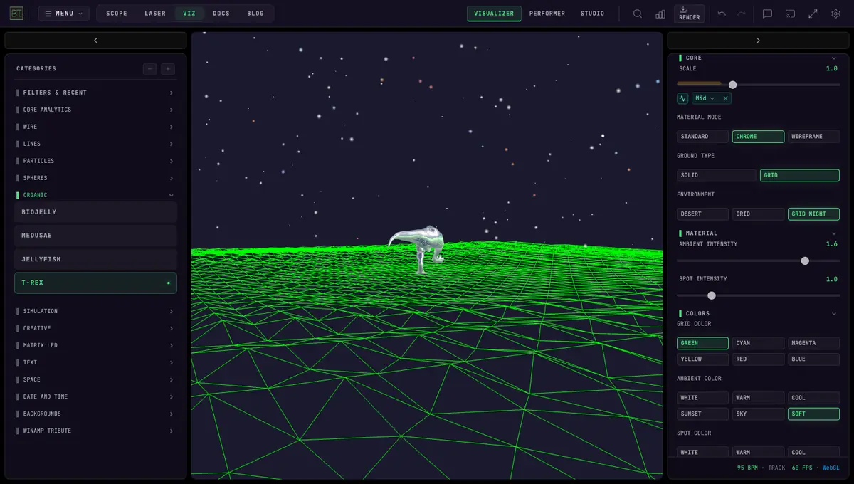The image size is (854, 484).
Task: Remove the Mid modulation with X
Action: click(726, 98)
